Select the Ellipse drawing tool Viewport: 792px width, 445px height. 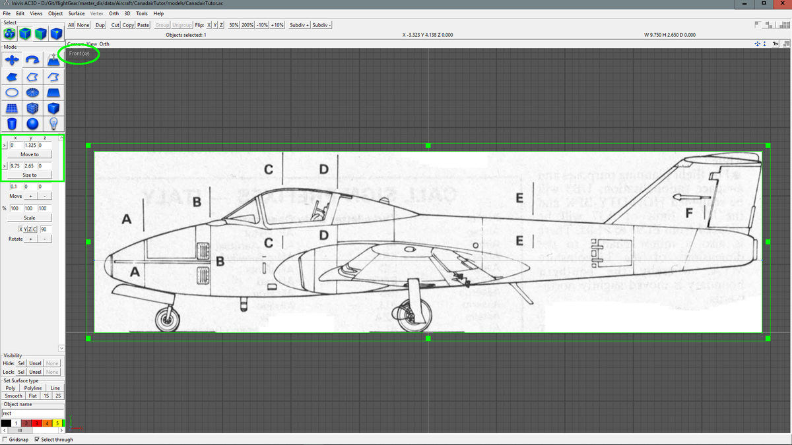coord(10,92)
